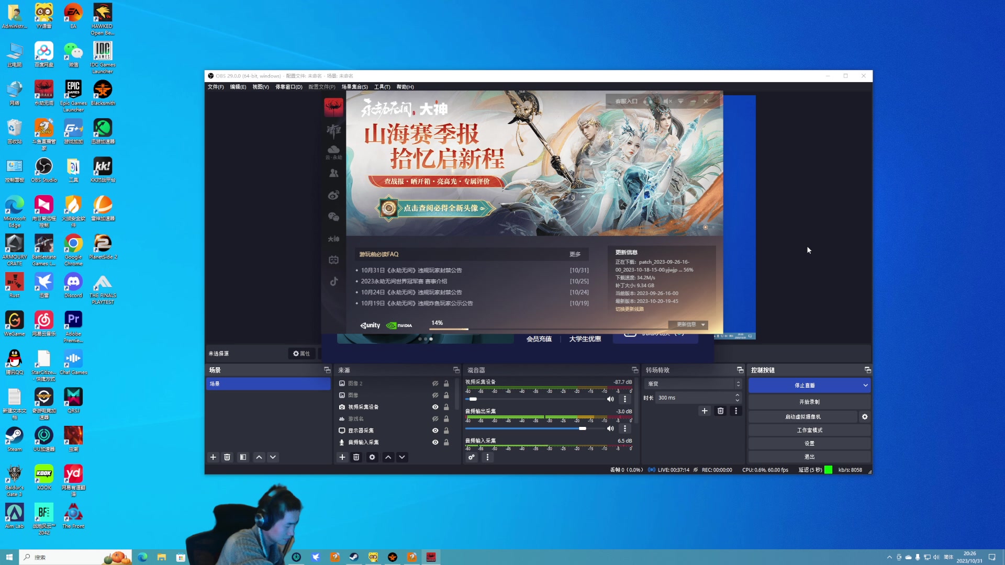Move scene up with arrow in Scenes panel
This screenshot has height=565, width=1005.
[x=259, y=457]
